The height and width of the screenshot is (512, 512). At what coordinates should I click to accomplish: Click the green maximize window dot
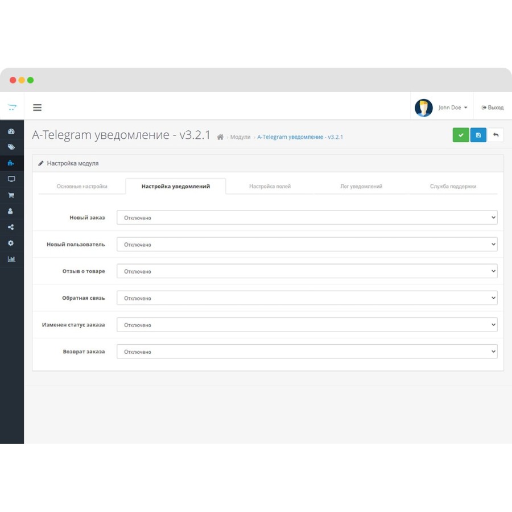pos(30,80)
